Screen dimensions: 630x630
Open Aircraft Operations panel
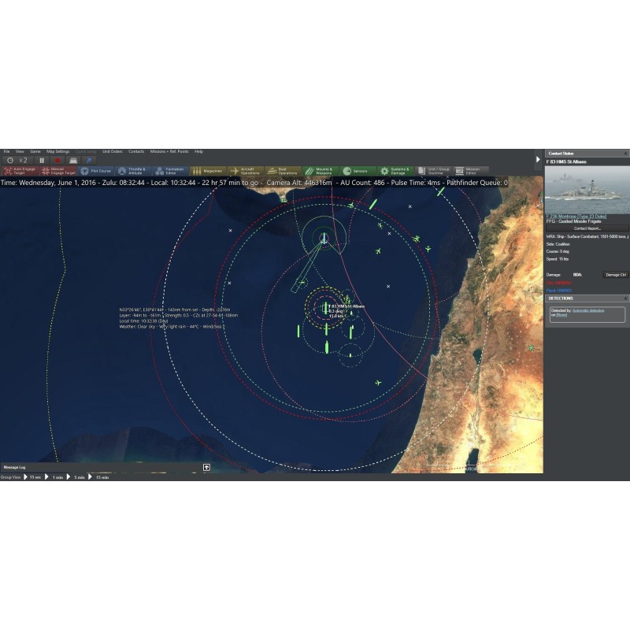246,170
